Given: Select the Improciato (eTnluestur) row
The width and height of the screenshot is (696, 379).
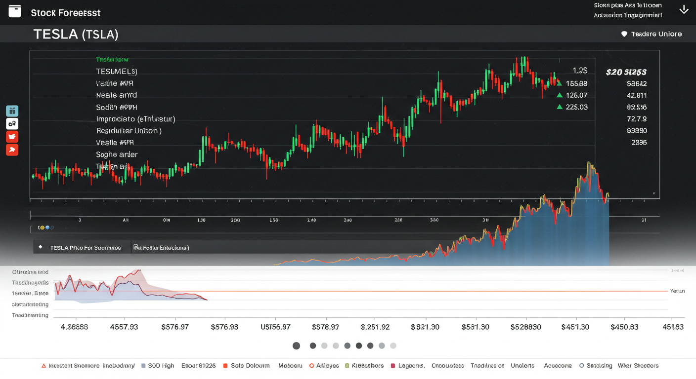Looking at the screenshot, I should [x=135, y=119].
